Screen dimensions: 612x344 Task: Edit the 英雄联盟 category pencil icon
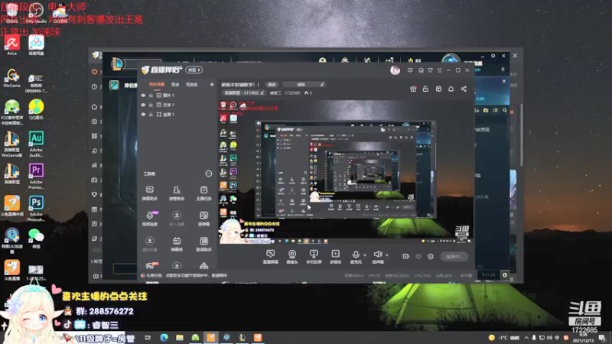click(x=262, y=92)
